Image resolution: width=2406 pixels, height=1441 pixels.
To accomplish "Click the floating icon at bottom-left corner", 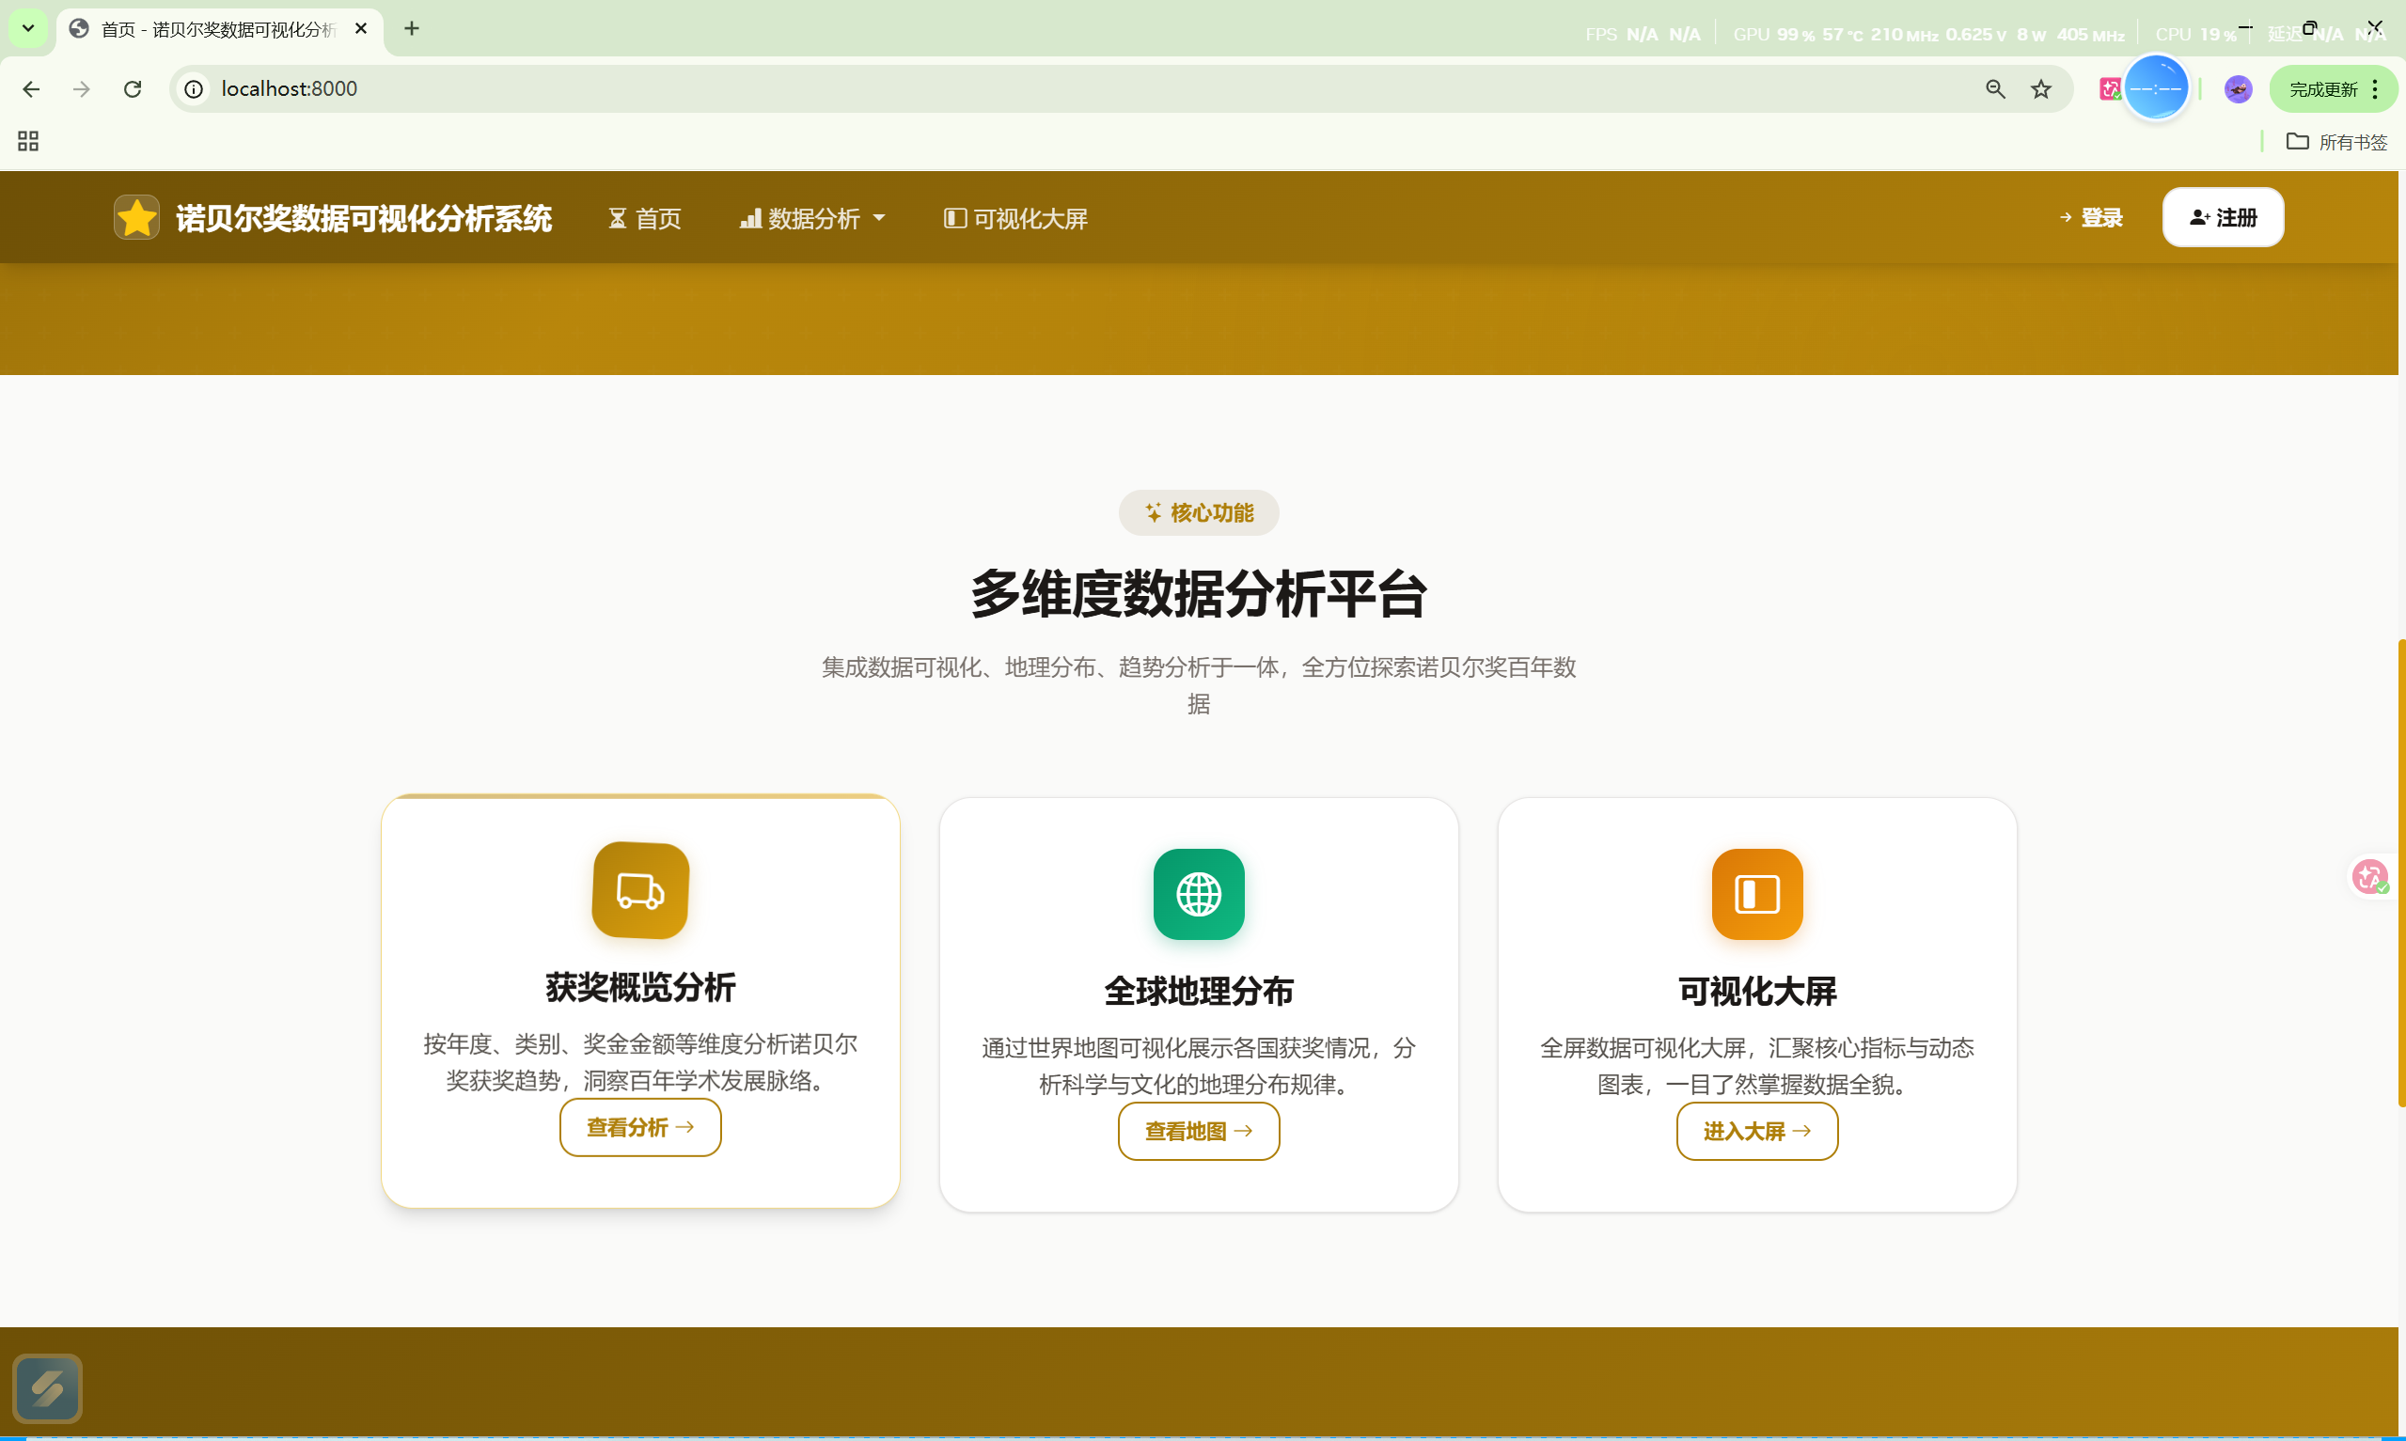I will (48, 1388).
